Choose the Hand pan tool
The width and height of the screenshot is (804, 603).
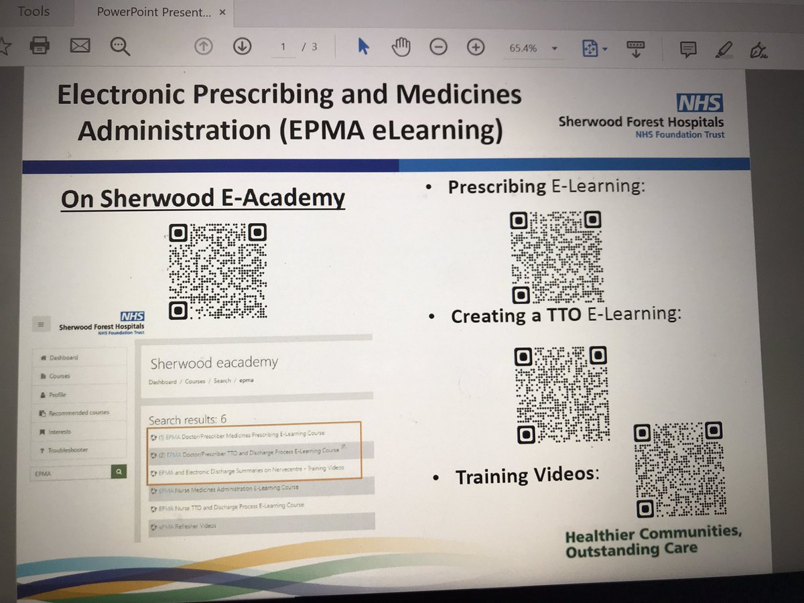coord(401,48)
